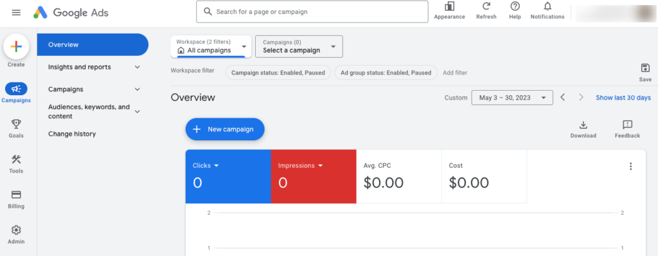Image resolution: width=658 pixels, height=256 pixels.
Task: Click Show last 30 days link
Action: tap(623, 98)
